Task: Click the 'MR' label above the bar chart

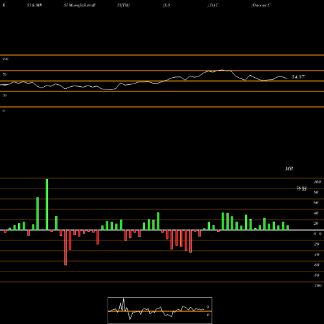Action: pyautogui.click(x=289, y=168)
